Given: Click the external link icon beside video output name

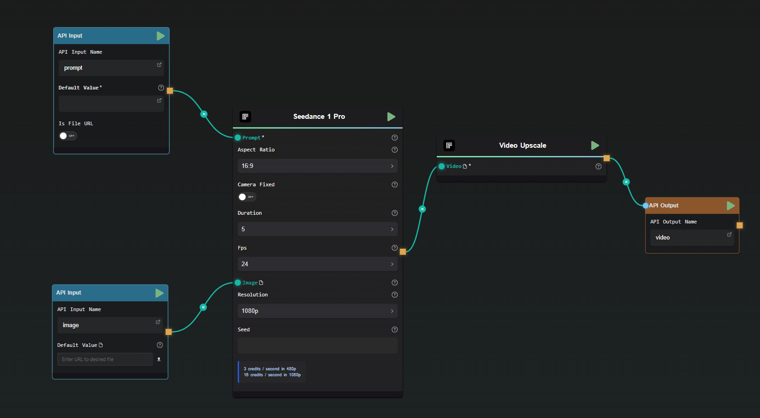Looking at the screenshot, I should coord(728,234).
